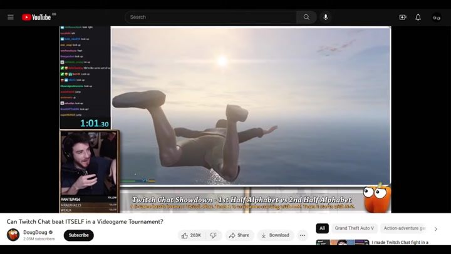Screen dimensions: 451x254
Task: Focus the Search input field
Action: click(x=211, y=18)
